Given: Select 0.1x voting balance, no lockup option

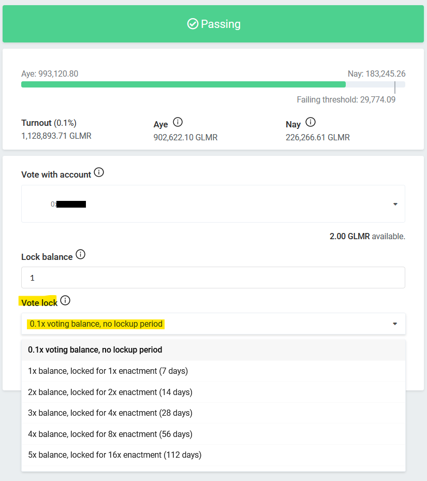Looking at the screenshot, I should click(213, 349).
